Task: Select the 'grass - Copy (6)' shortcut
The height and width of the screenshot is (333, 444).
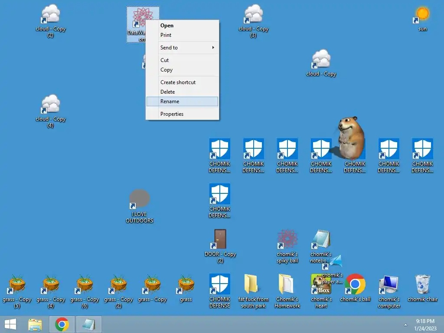Action: (x=85, y=291)
